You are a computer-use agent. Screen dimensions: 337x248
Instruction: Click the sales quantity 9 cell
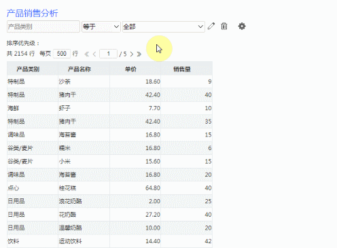tap(186, 82)
